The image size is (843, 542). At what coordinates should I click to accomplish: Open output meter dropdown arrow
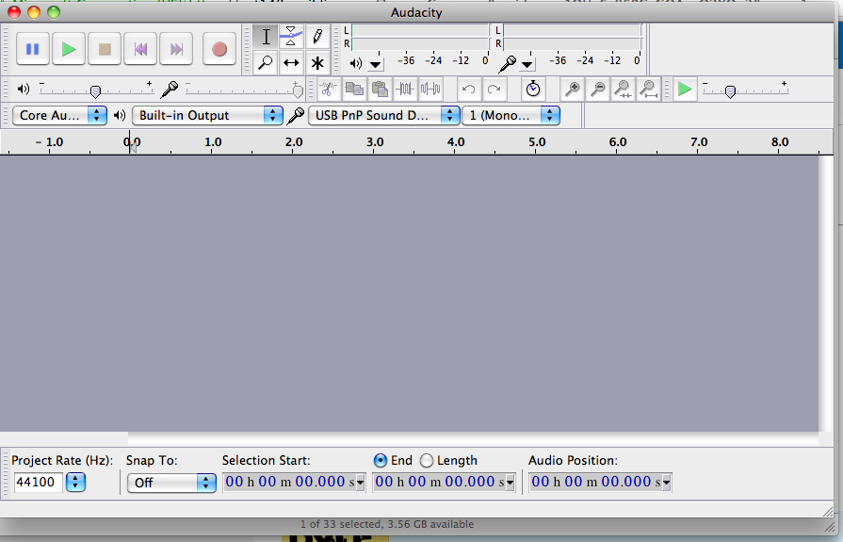(375, 65)
